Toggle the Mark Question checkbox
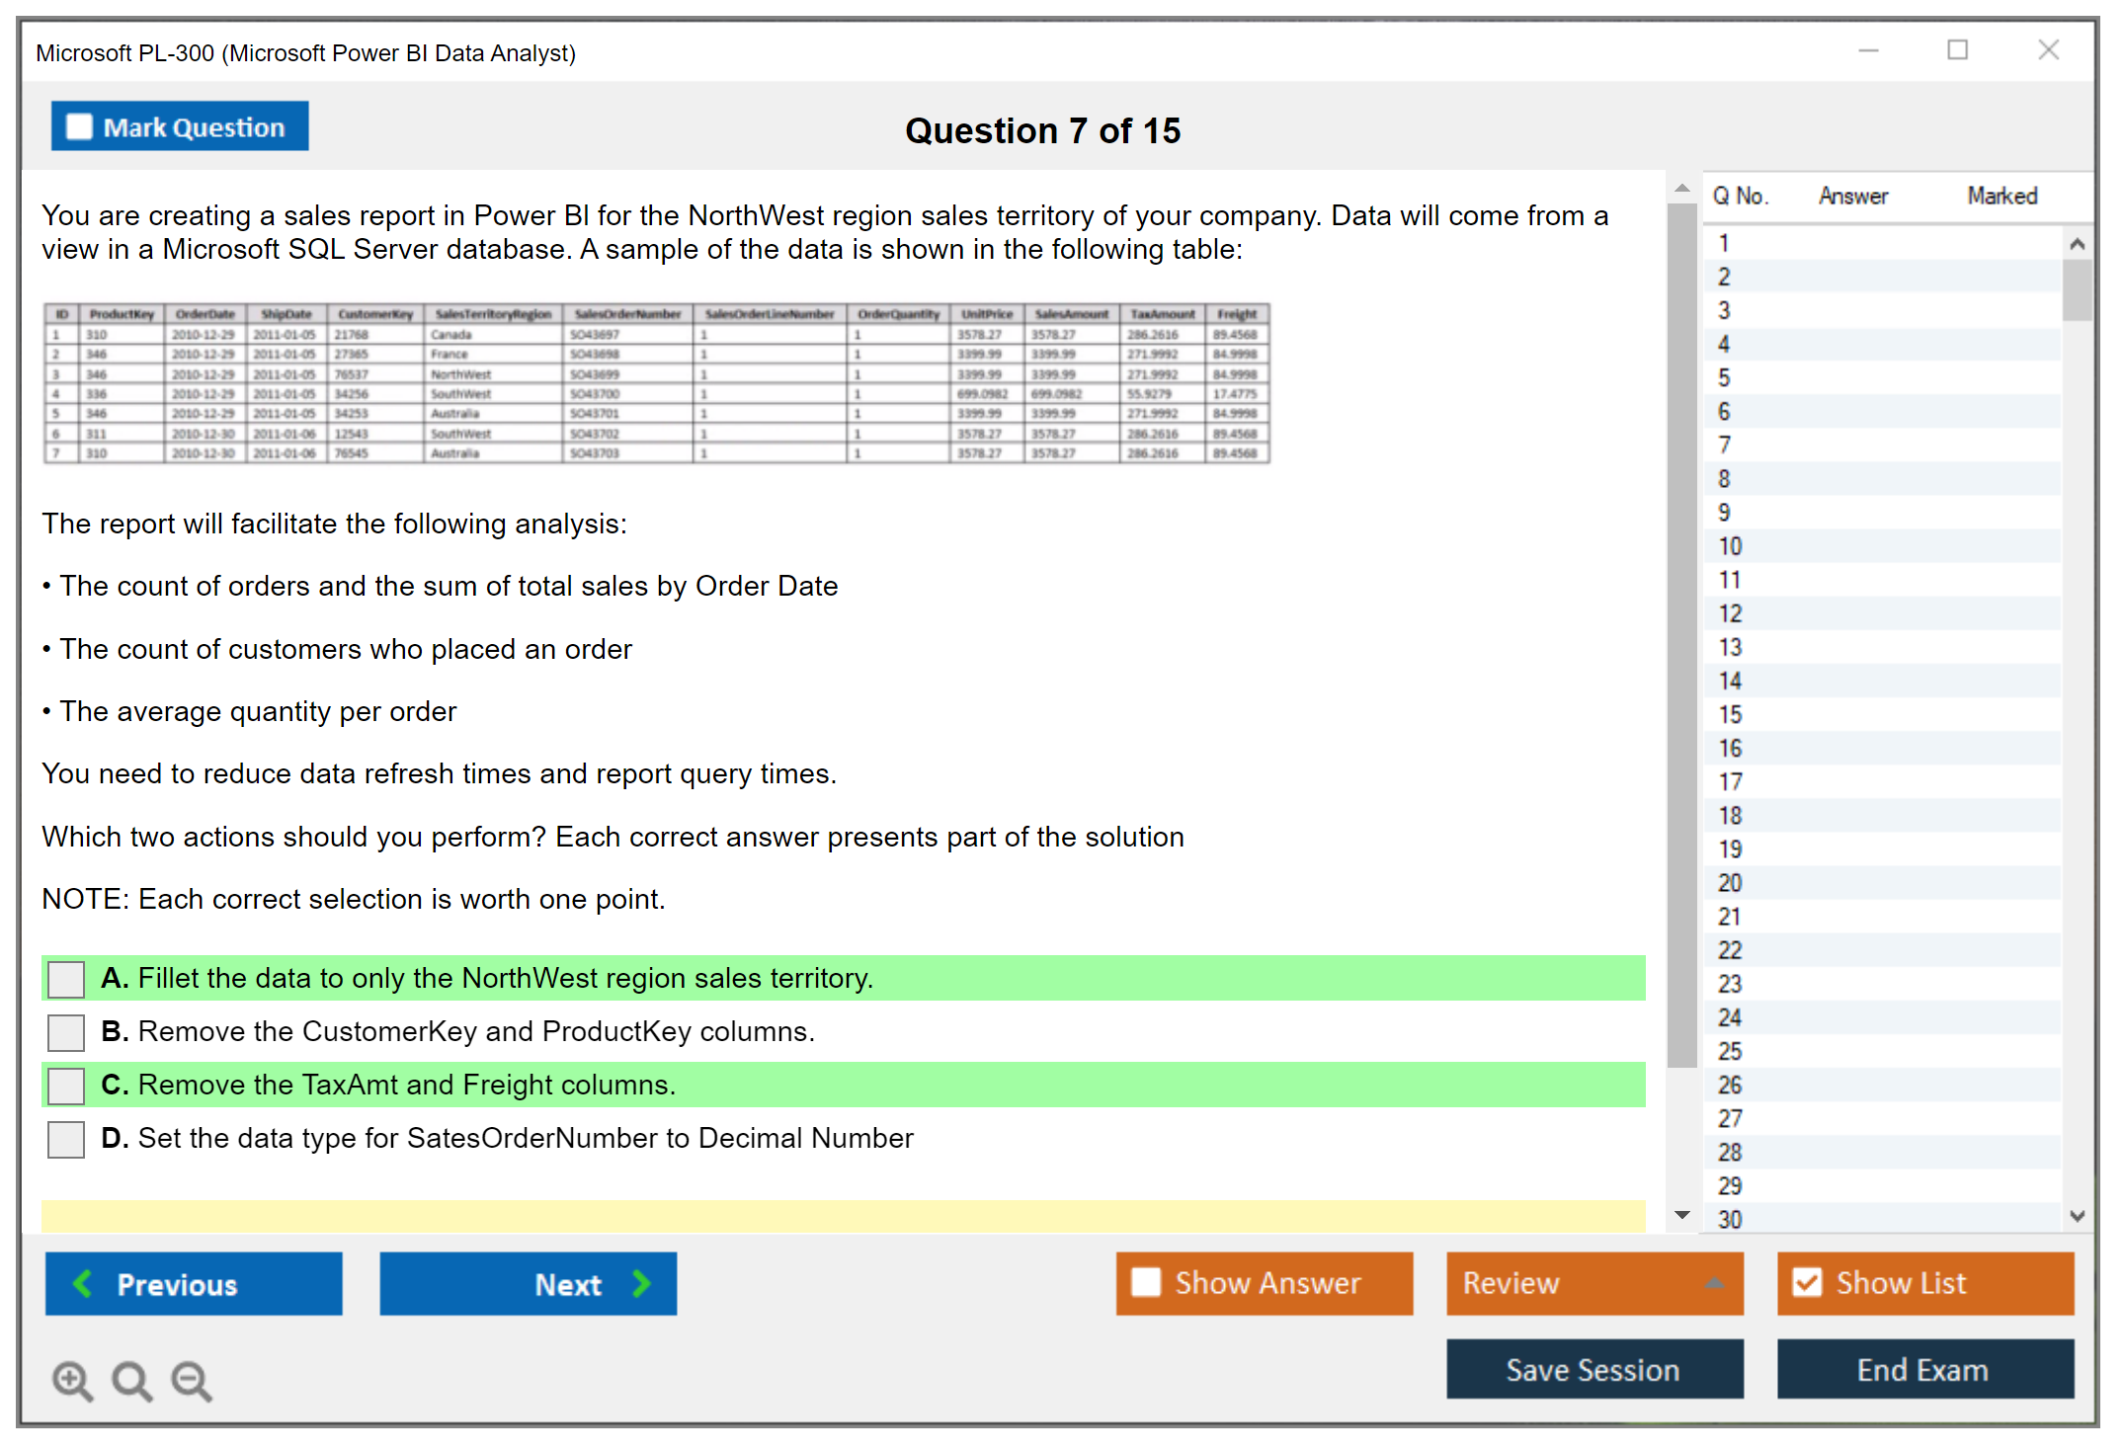Viewport: 2124px width, 1452px height. (79, 126)
